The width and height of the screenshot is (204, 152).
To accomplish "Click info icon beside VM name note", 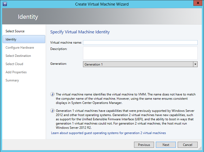I will 52,94.
